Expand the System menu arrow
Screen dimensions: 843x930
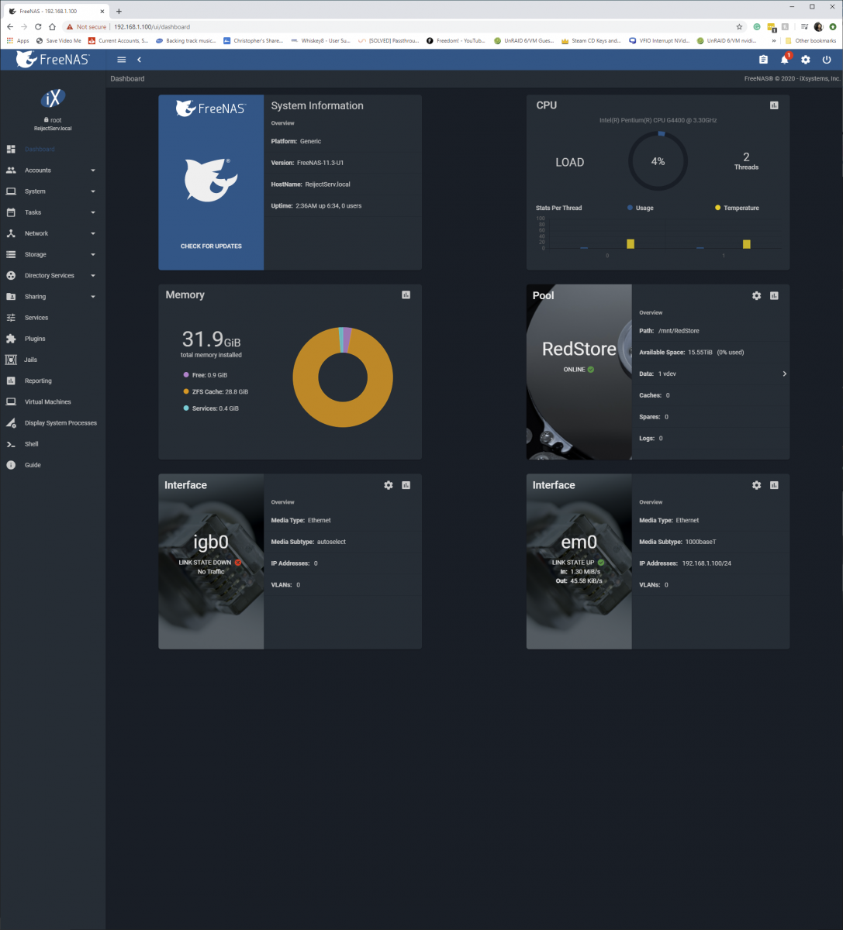(93, 191)
